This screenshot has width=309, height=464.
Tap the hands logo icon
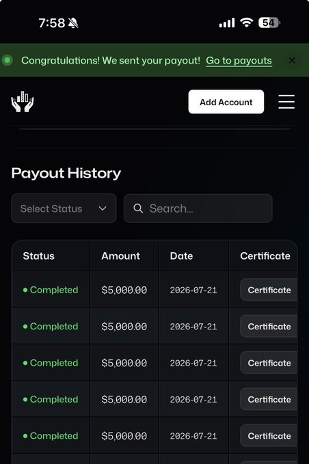click(23, 102)
